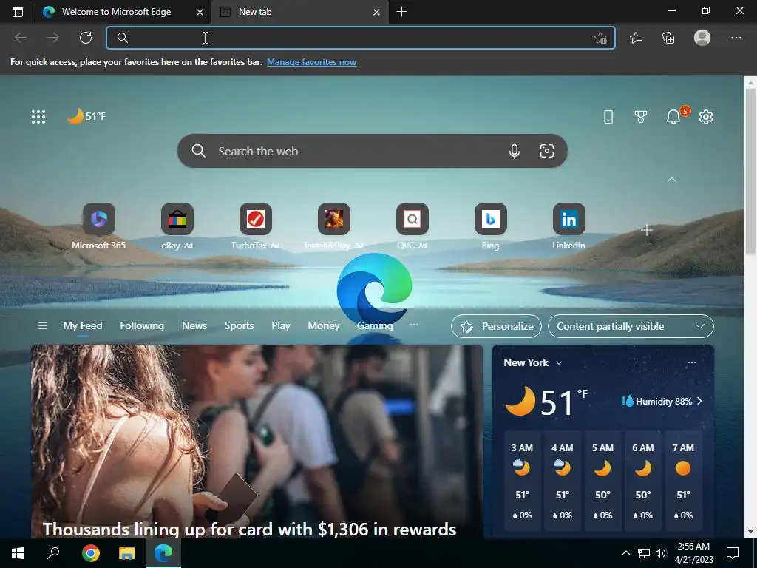Screen dimensions: 757x568
Task: Switch to Welcome to Microsoft Edge tab
Action: click(x=116, y=12)
